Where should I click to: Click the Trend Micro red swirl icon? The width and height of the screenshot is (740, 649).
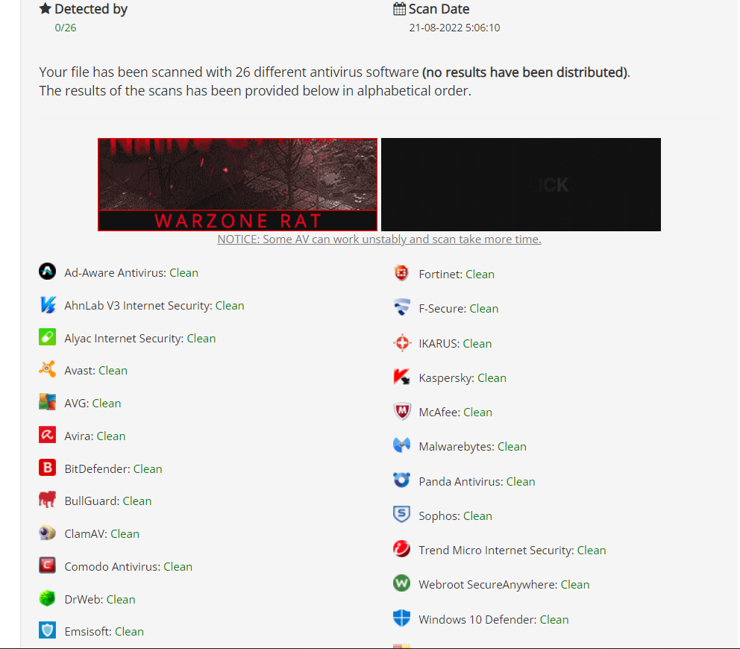click(401, 549)
